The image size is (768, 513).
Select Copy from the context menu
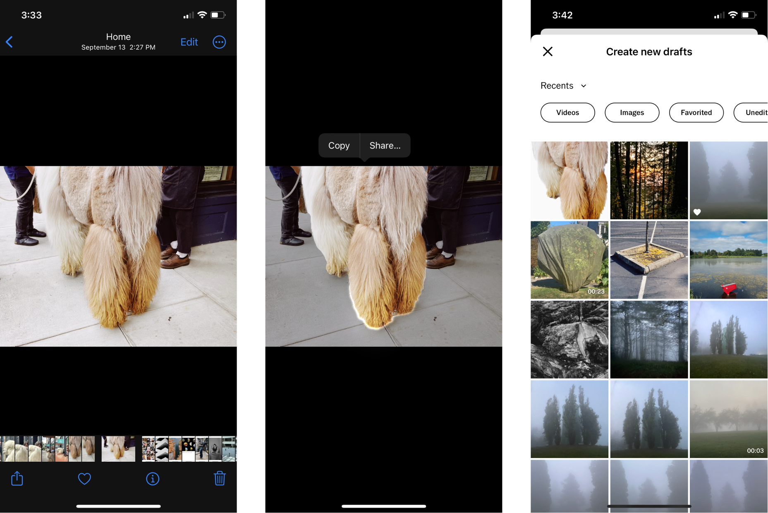coord(339,145)
